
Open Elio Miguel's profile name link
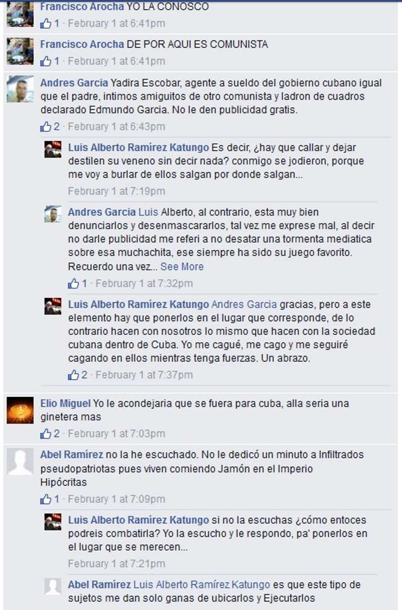65,404
